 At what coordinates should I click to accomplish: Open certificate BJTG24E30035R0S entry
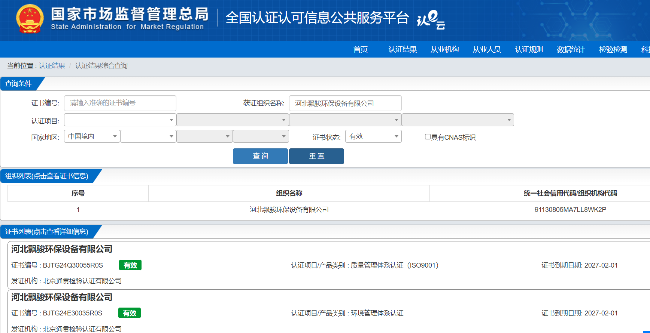(x=57, y=313)
